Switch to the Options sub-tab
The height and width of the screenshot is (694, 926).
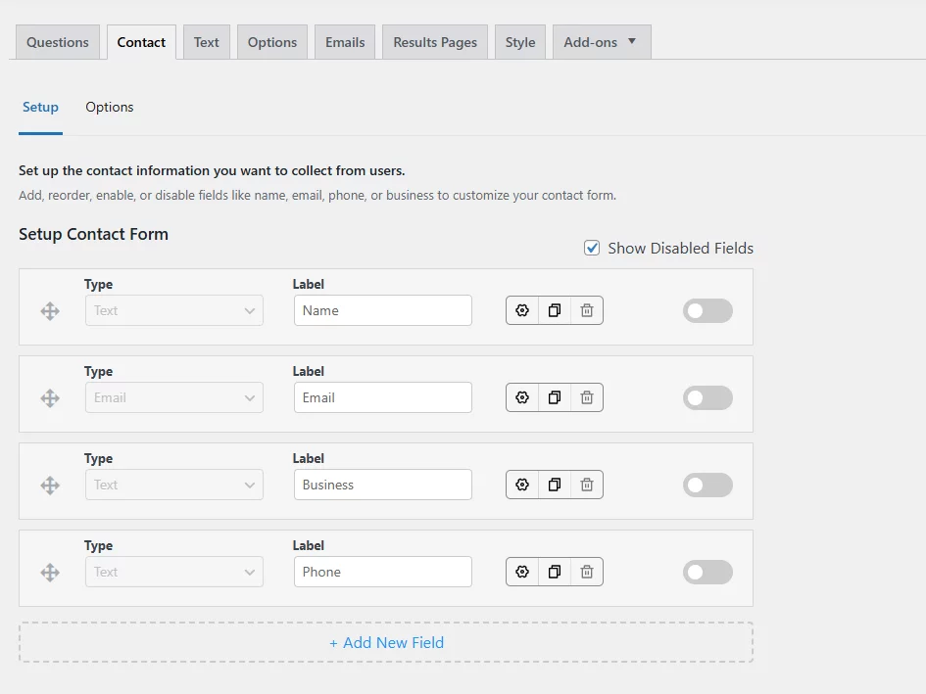(109, 107)
